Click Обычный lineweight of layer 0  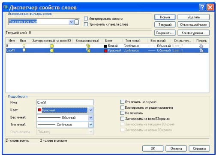click(164, 46)
